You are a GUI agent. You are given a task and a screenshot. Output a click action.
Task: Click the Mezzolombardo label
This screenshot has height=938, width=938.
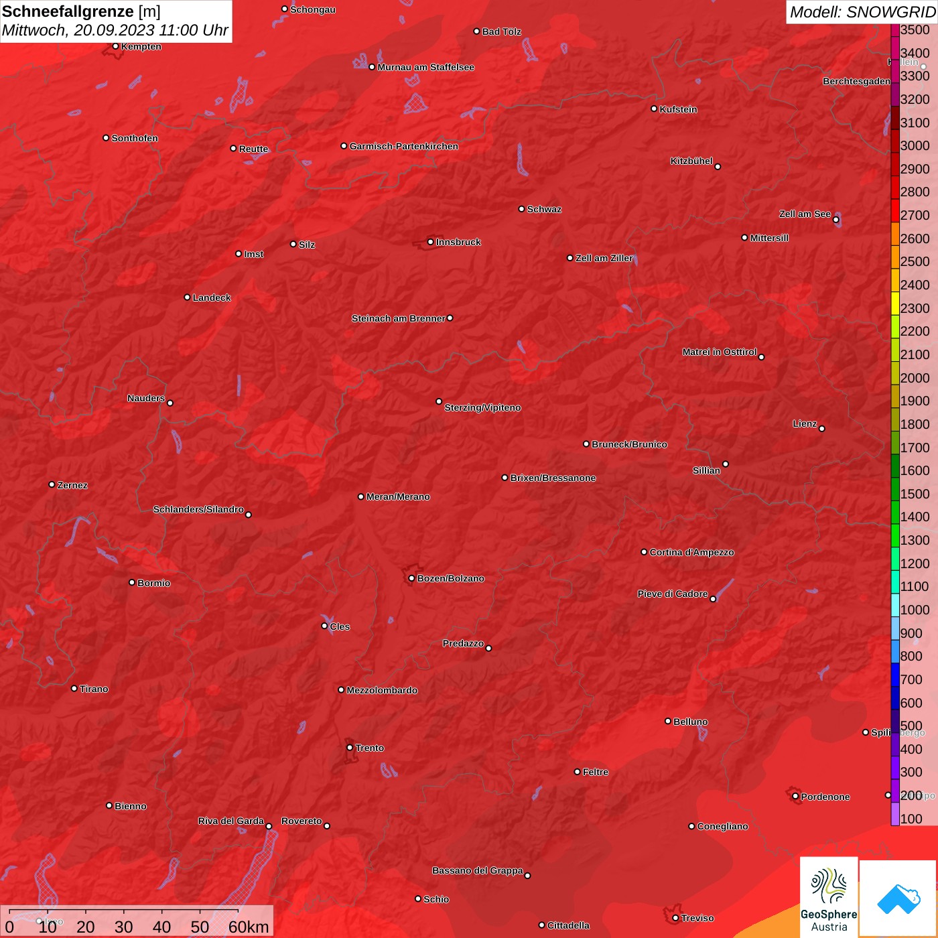pos(382,690)
